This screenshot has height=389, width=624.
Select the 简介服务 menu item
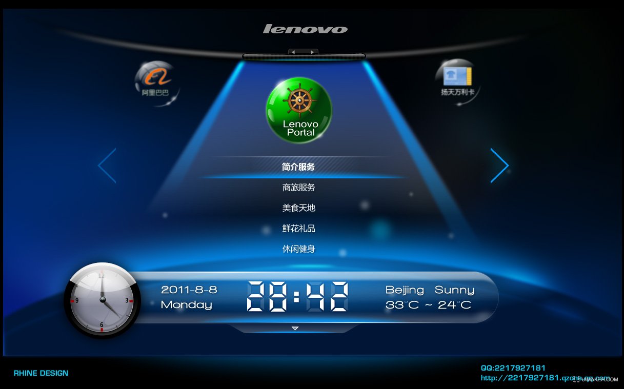coord(298,167)
